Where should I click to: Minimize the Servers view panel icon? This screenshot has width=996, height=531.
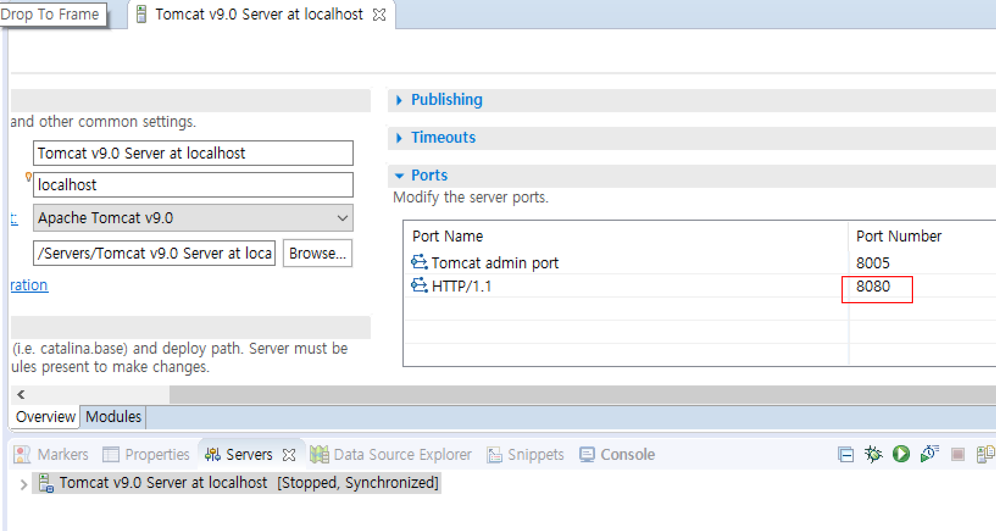(x=846, y=454)
